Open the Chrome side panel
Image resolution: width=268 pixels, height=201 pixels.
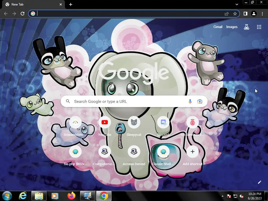245,14
